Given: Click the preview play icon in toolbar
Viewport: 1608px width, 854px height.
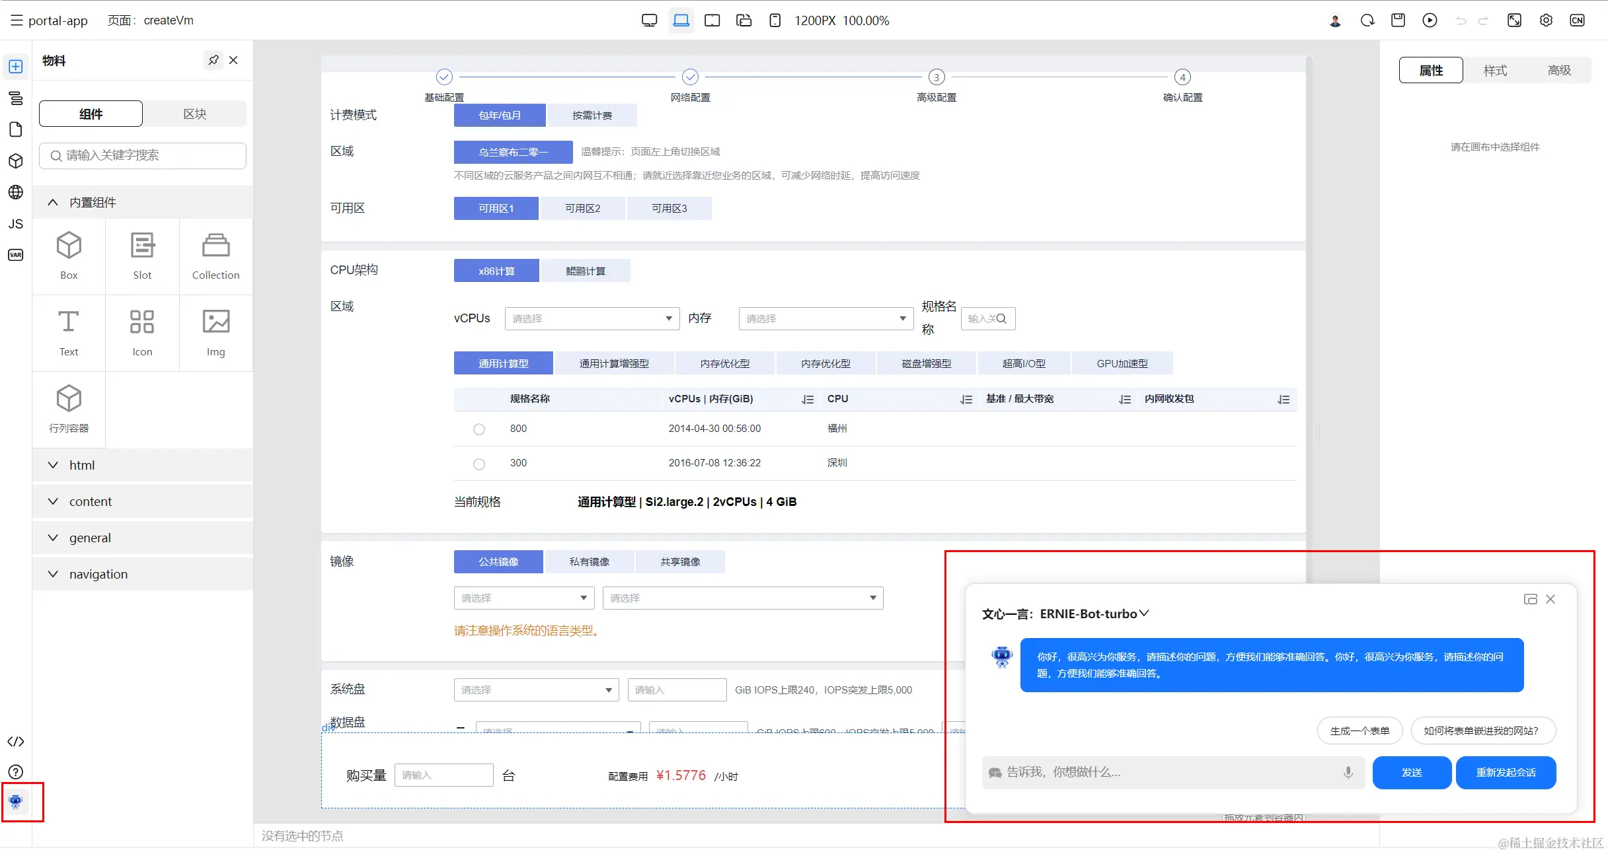Looking at the screenshot, I should [x=1430, y=20].
